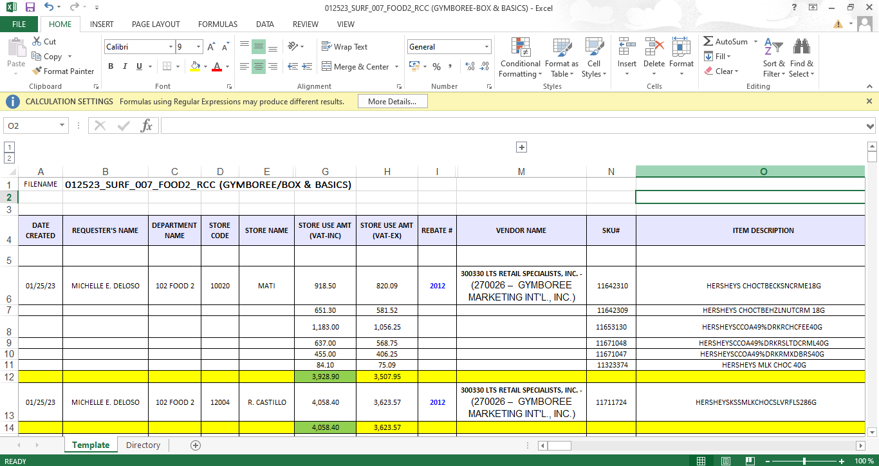Switch to the REVIEW tab
Image resolution: width=879 pixels, height=466 pixels.
[x=306, y=24]
